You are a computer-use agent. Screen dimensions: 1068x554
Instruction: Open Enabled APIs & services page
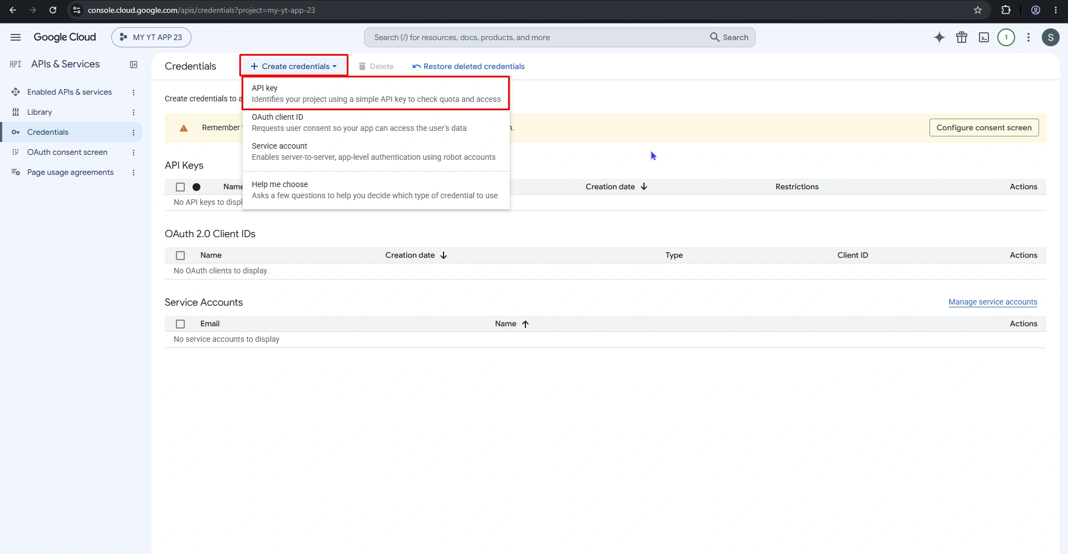click(x=70, y=92)
